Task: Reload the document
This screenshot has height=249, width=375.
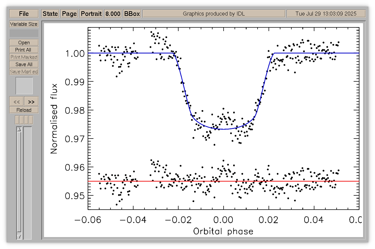Action: coord(24,110)
